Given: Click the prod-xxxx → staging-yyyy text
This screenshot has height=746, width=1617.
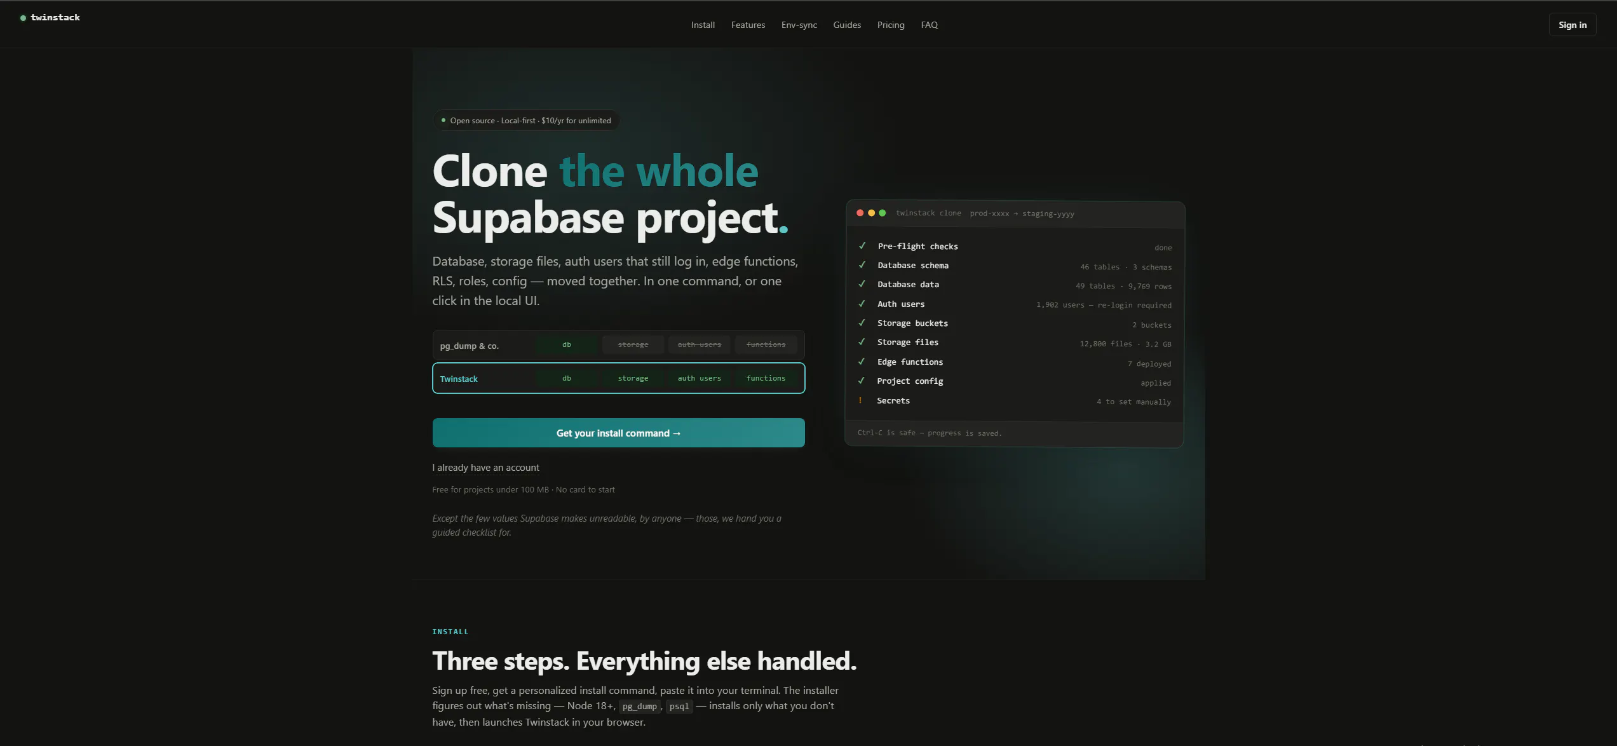Looking at the screenshot, I should click(1022, 214).
